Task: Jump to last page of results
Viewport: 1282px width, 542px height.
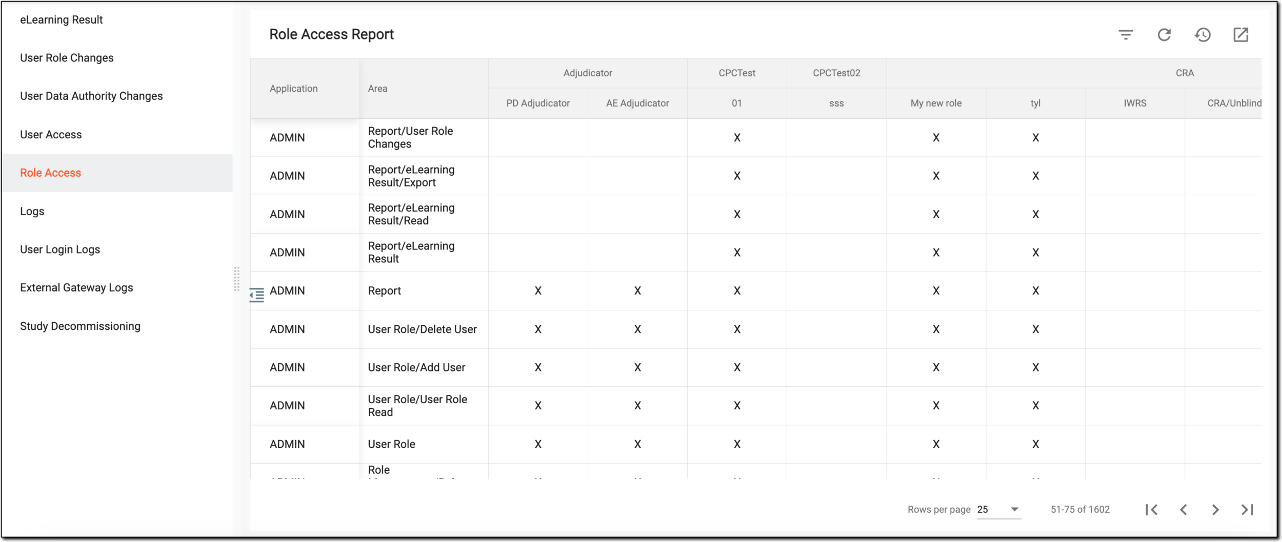Action: [1247, 510]
